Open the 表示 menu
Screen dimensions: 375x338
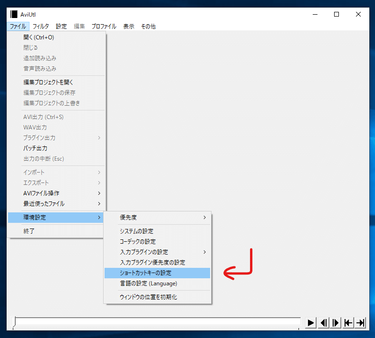(129, 26)
